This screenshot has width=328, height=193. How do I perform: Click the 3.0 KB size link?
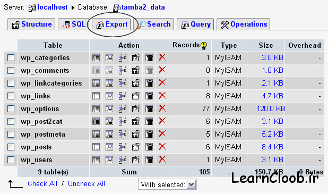(272, 57)
